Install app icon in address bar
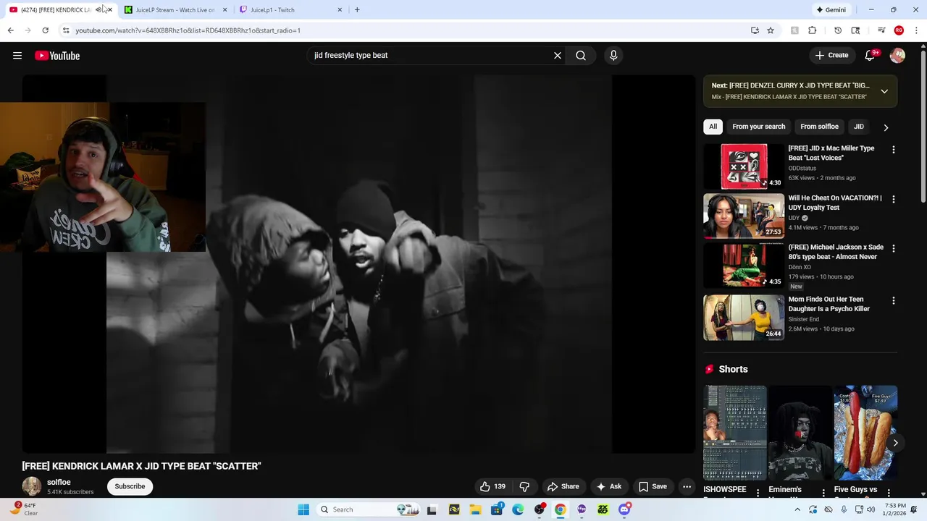Image resolution: width=927 pixels, height=521 pixels. click(x=755, y=30)
